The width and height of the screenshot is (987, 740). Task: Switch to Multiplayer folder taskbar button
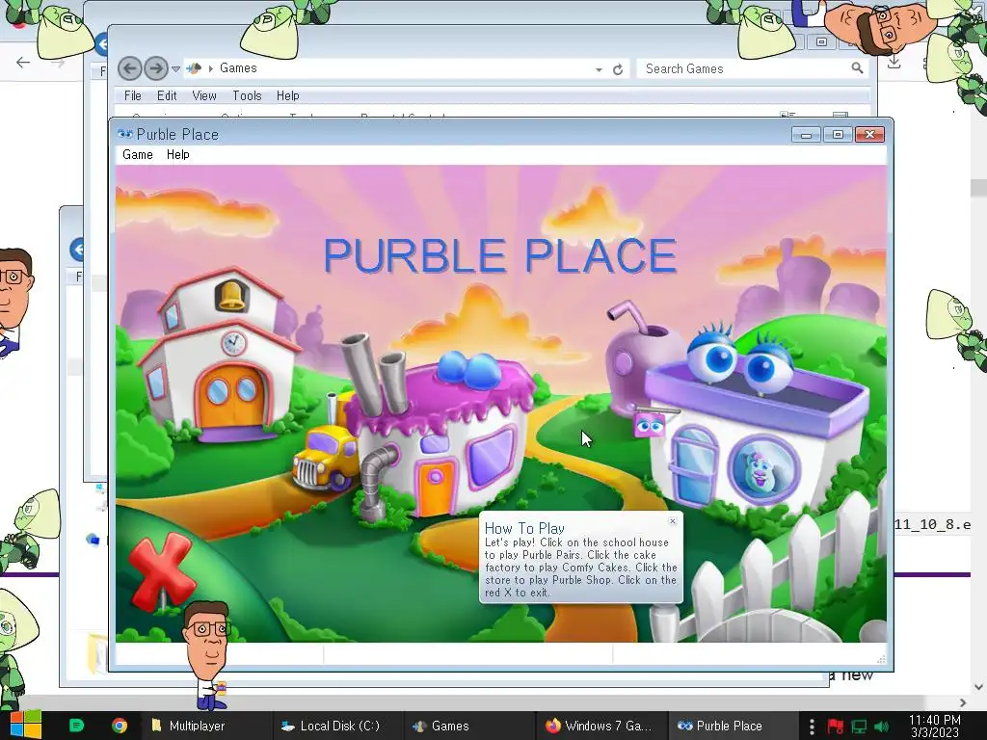coord(205,726)
